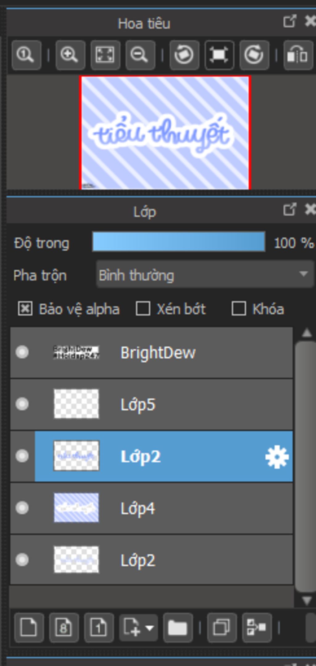The height and width of the screenshot is (666, 316).
Task: Toggle the Bảo vệ alpha checkbox
Action: point(25,309)
